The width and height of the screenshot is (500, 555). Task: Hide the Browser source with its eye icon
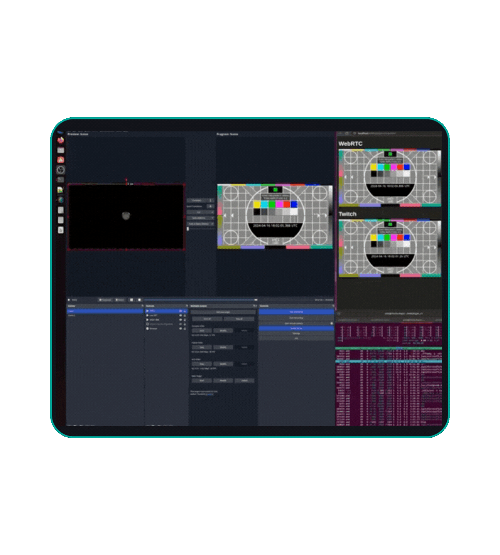point(180,328)
